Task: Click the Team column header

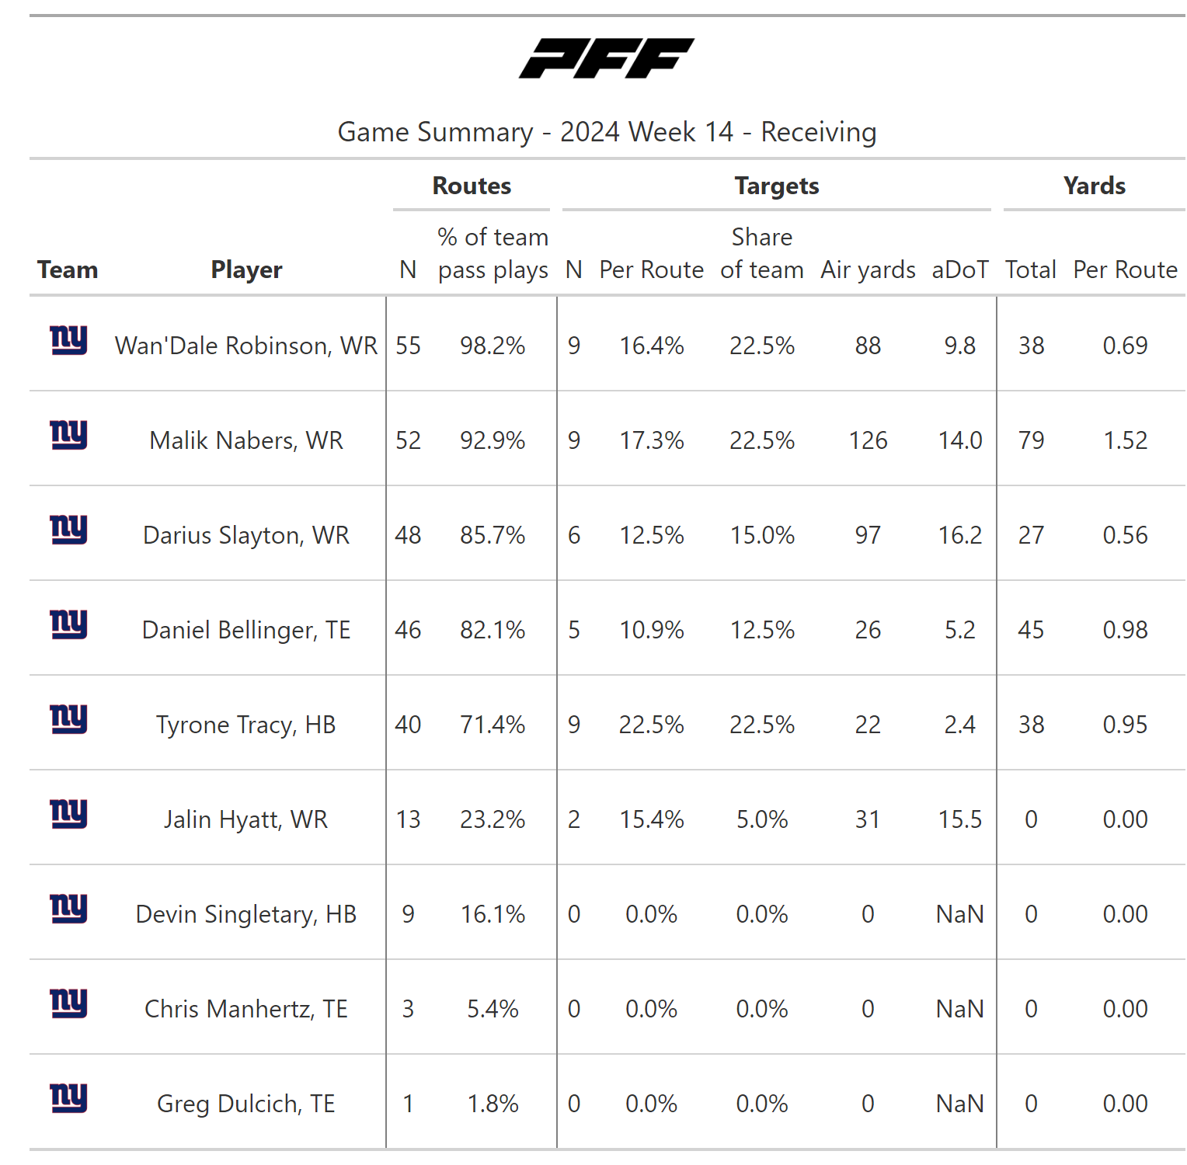Action: 68,270
